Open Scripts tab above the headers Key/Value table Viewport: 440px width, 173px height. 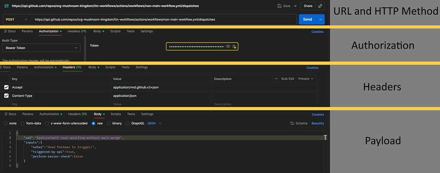110,68
